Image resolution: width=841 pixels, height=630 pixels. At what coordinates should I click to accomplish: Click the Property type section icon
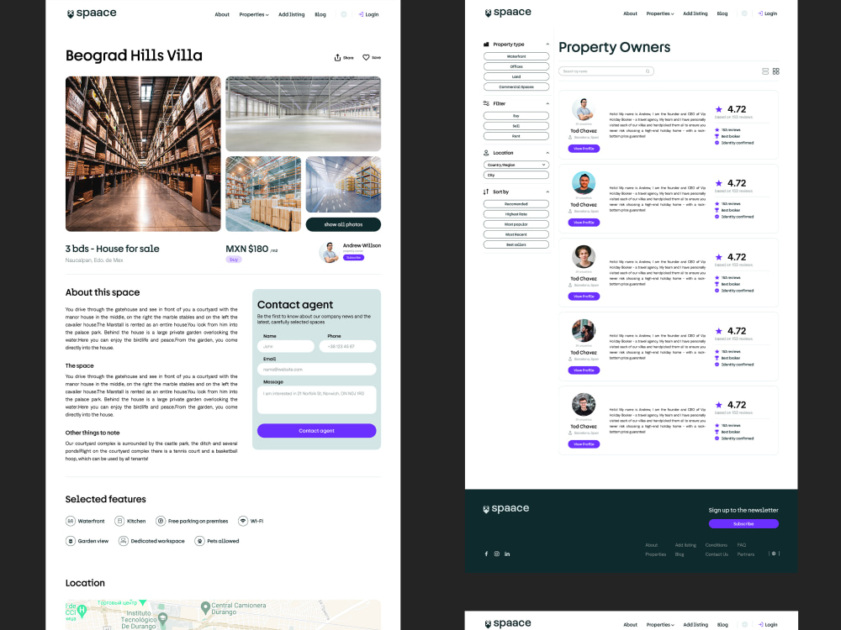tap(486, 45)
